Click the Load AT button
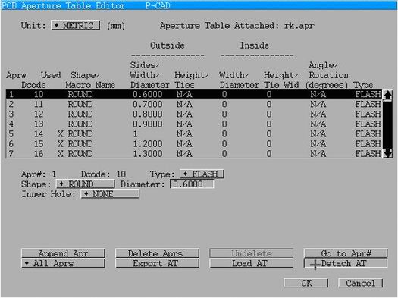Image resolution: width=398 pixels, height=298 pixels. pyautogui.click(x=252, y=263)
